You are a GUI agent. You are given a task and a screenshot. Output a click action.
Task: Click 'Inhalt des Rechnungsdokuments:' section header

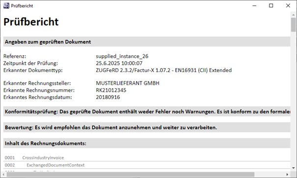click(147, 143)
